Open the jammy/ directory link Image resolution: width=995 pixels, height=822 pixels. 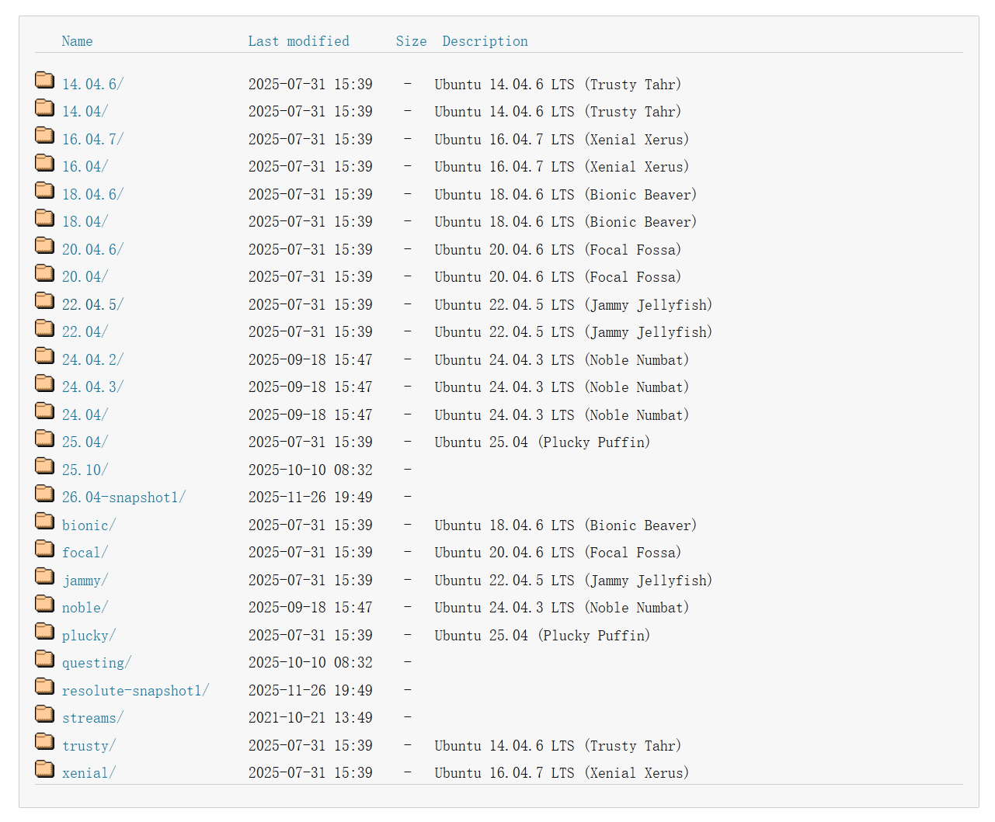point(85,581)
